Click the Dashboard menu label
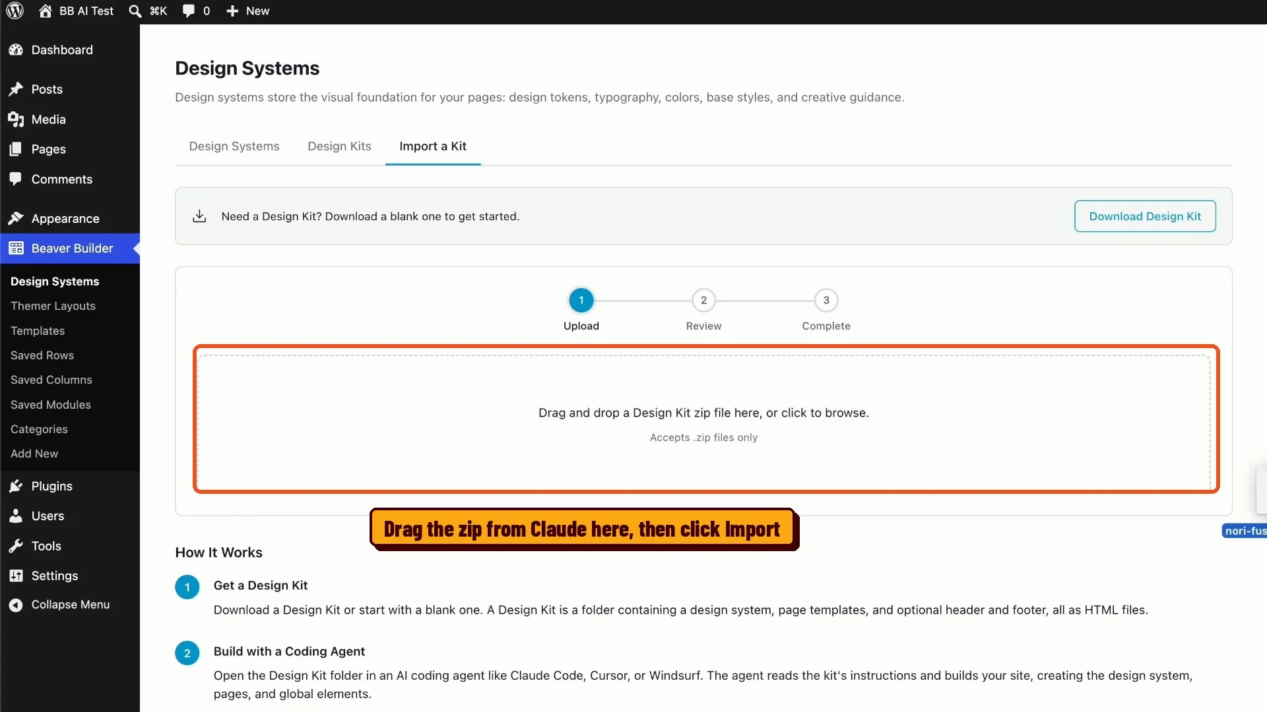This screenshot has width=1267, height=712. pos(62,50)
